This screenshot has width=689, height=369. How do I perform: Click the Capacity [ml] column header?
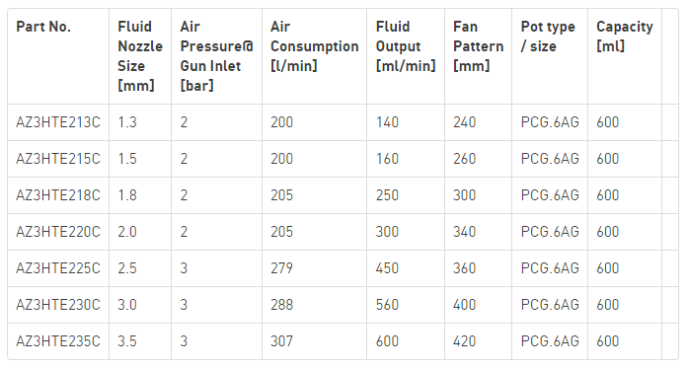click(x=625, y=37)
